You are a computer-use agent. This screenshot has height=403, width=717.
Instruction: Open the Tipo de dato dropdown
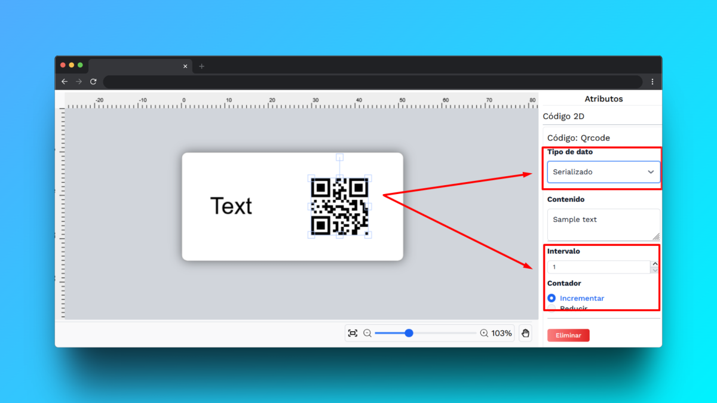tap(603, 172)
